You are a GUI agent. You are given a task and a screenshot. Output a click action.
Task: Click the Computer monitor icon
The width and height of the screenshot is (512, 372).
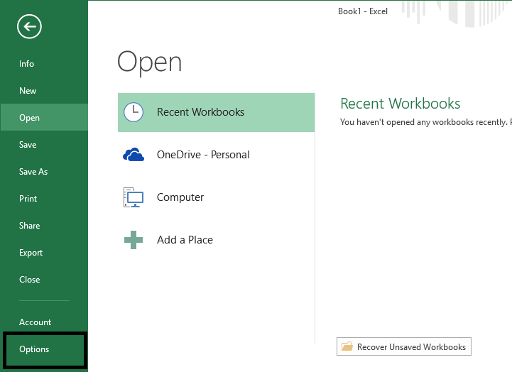pyautogui.click(x=134, y=197)
